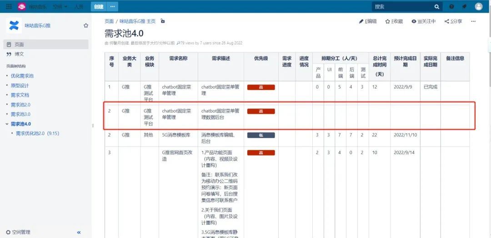491x238 pixels.
Task: Click the Confluence space logo in sidebar
Action: [x=14, y=25]
